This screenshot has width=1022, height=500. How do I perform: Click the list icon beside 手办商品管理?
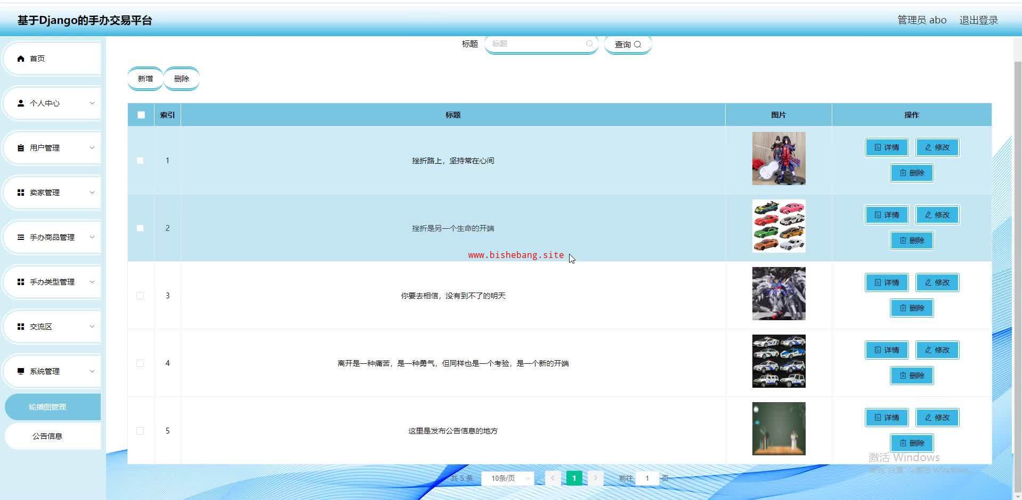[21, 237]
